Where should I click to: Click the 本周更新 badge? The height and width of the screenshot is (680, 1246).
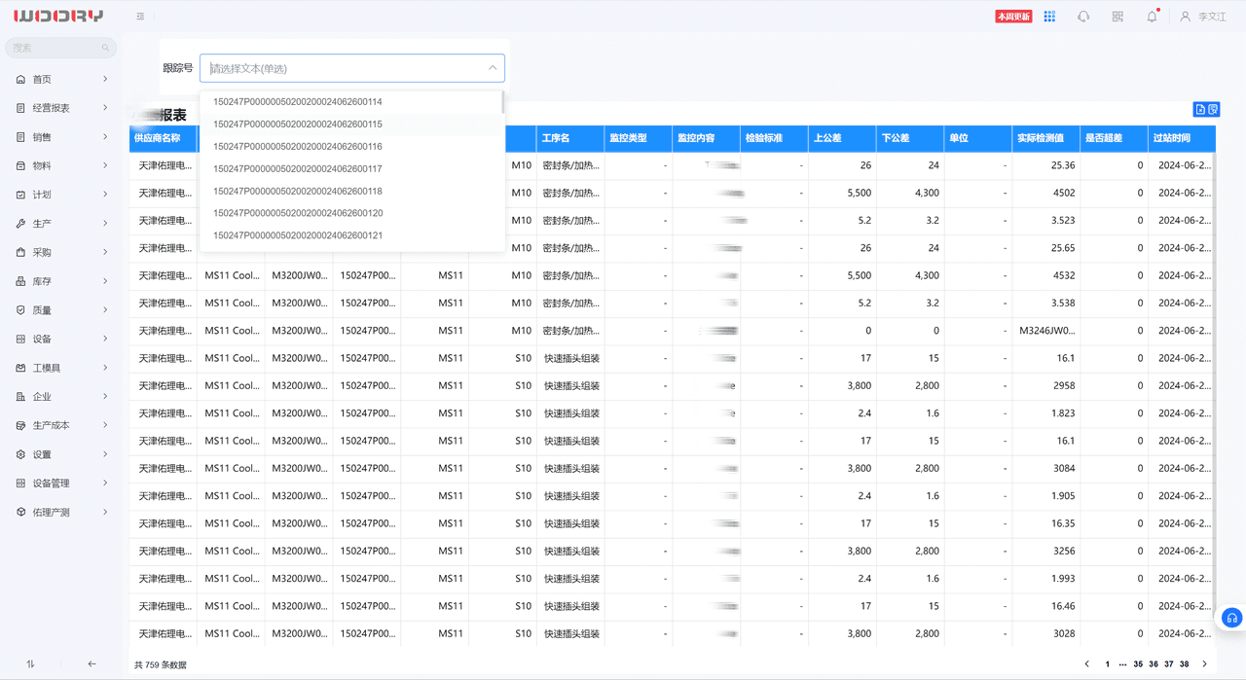[x=1013, y=17]
